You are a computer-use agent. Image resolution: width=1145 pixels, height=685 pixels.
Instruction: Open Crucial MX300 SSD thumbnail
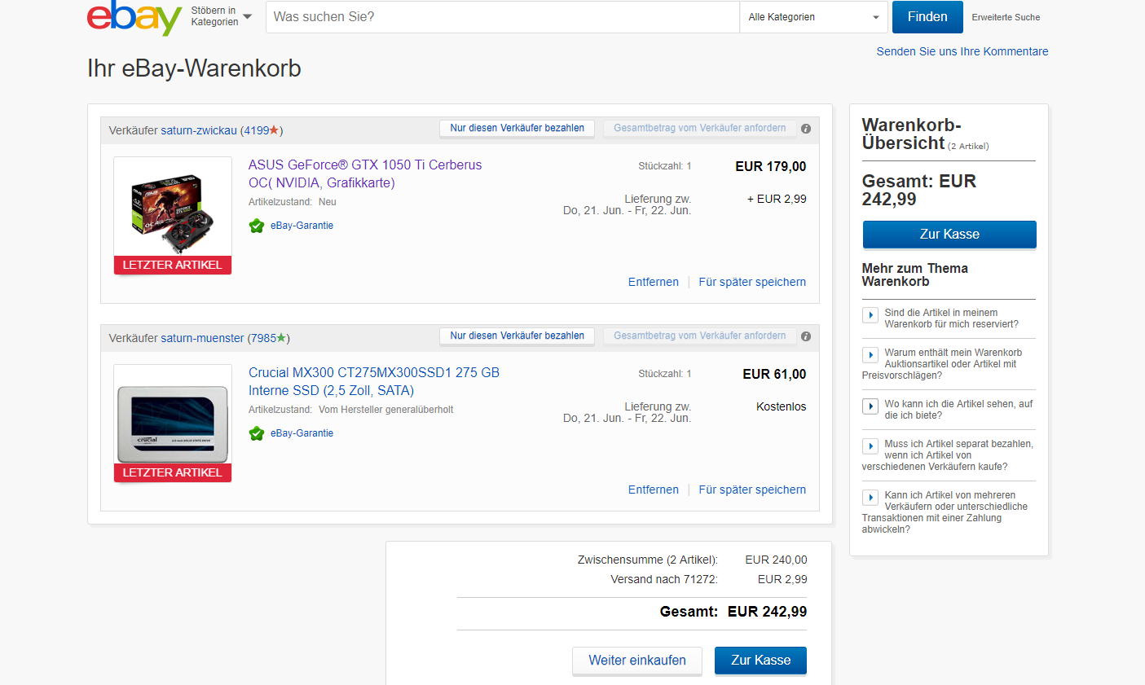173,423
